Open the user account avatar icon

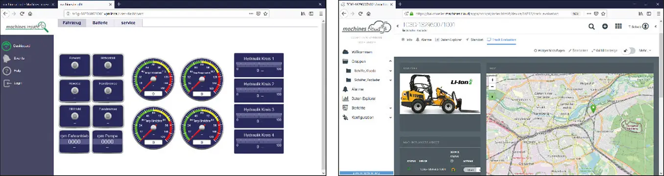tap(645, 26)
